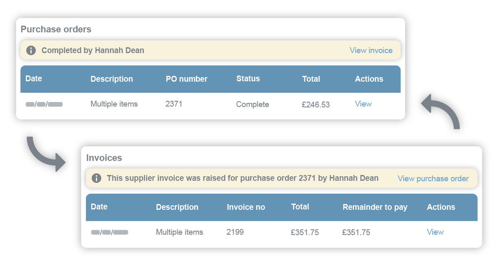
Task: Select the Status column header
Action: pyautogui.click(x=248, y=78)
